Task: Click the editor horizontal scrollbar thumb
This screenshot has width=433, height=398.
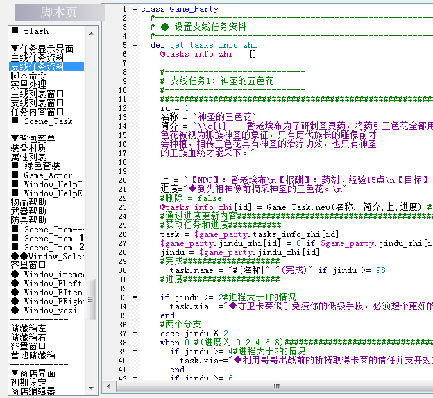Action: tap(276, 386)
